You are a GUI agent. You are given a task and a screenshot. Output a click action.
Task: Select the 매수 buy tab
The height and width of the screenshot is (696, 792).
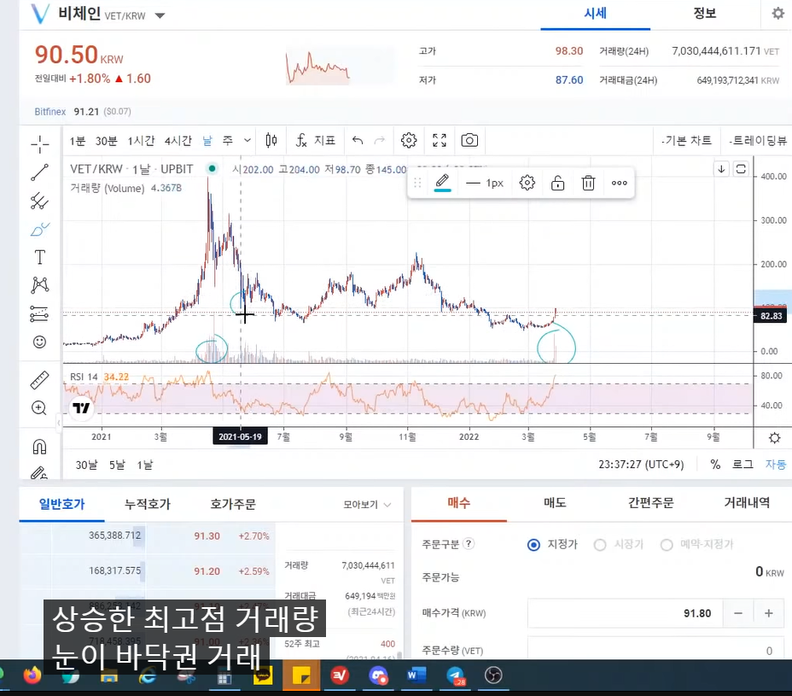coord(458,503)
